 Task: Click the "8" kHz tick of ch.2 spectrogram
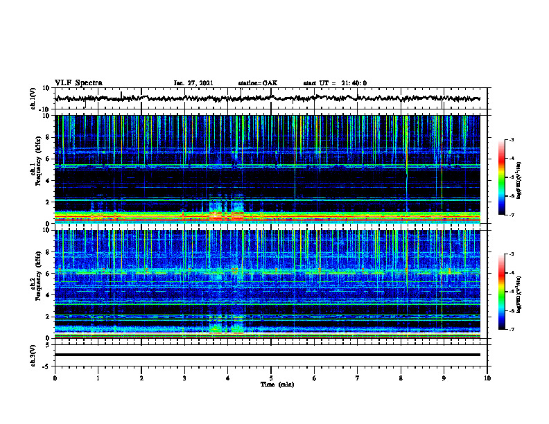pos(48,252)
